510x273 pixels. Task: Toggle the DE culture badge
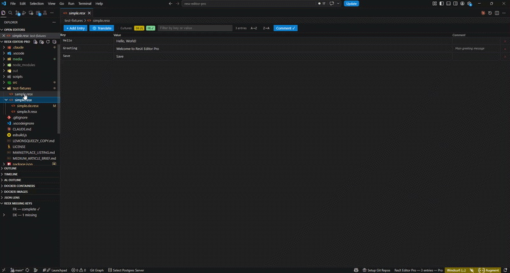(139, 28)
